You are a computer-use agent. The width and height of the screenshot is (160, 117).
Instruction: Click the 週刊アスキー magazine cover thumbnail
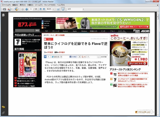pyautogui.click(x=27, y=65)
